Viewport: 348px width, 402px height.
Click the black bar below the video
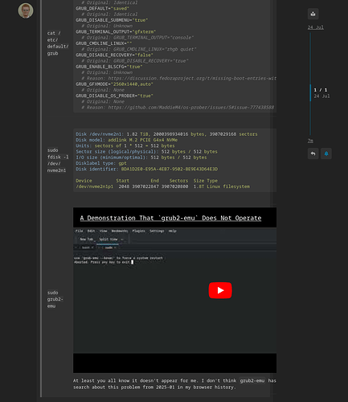coord(174,363)
